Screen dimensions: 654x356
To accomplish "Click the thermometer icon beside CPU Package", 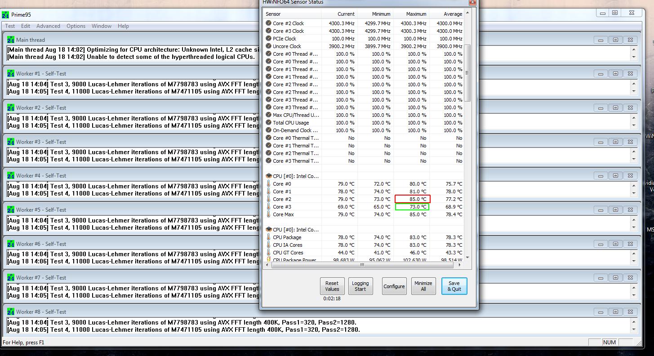I will (x=268, y=237).
